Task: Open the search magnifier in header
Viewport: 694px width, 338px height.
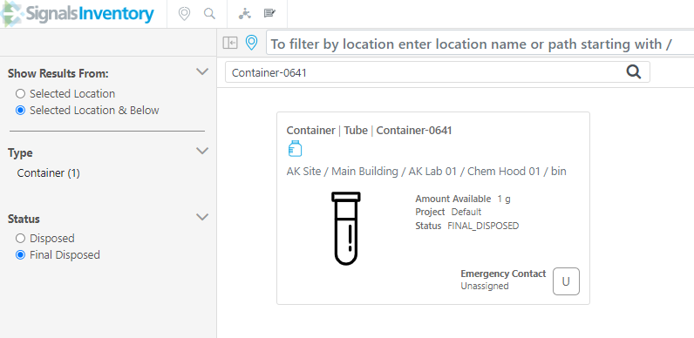Action: [209, 14]
